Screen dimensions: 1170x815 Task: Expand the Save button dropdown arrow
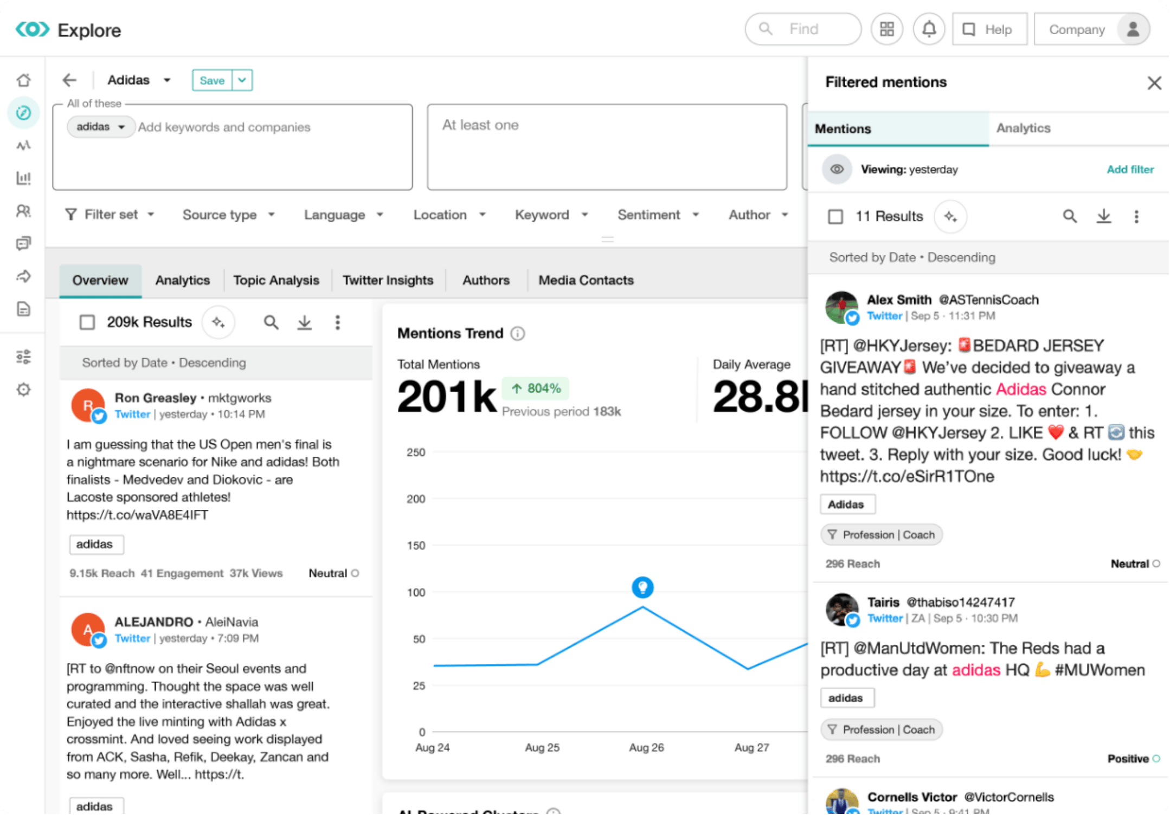point(242,80)
